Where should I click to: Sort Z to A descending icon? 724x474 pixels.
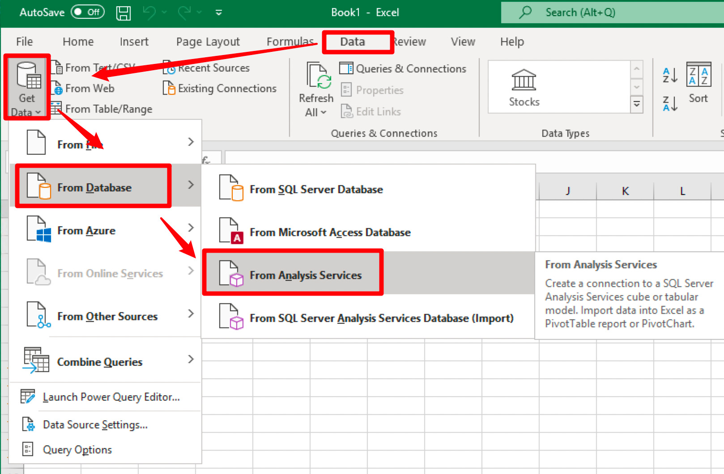670,103
